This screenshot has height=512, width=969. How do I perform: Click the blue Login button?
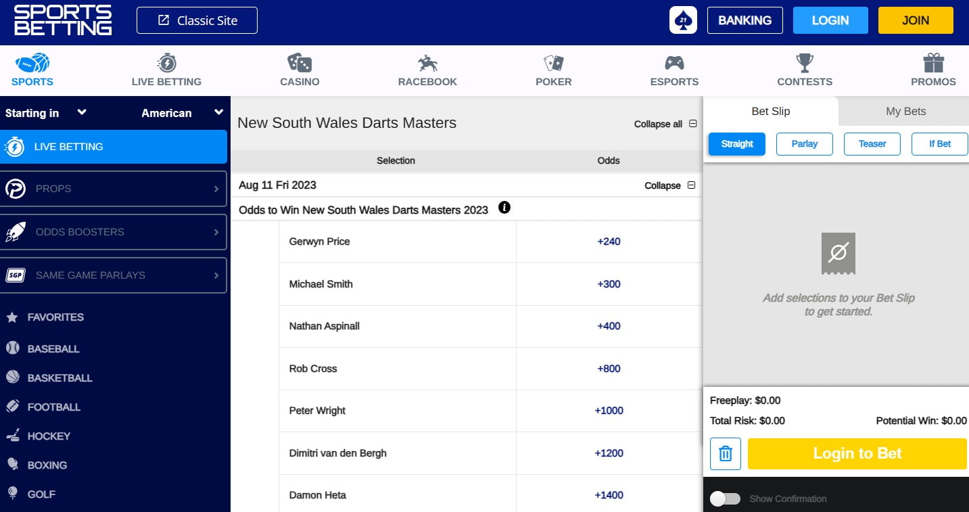click(x=830, y=20)
